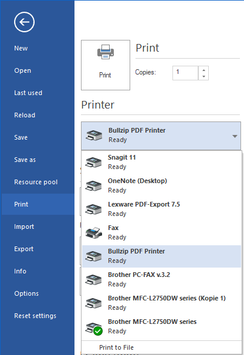
Task: Open Options in the sidebar
Action: 26,293
